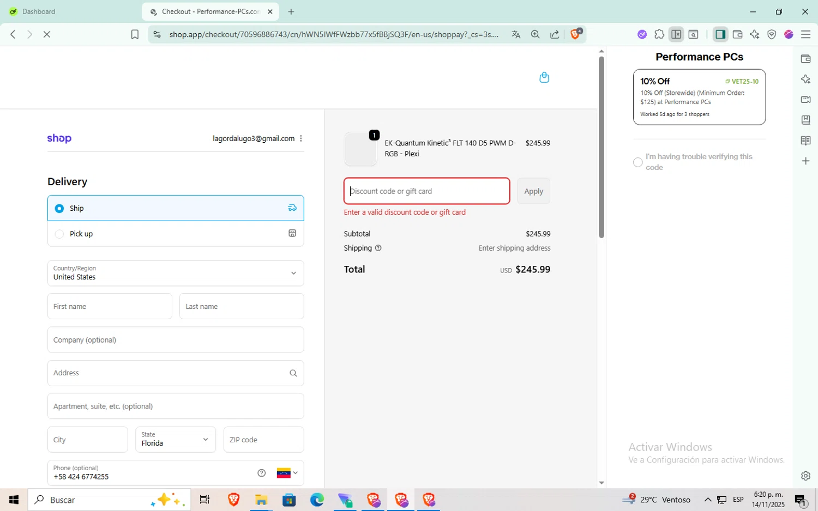
Task: Click the Address field
Action: coord(176,373)
